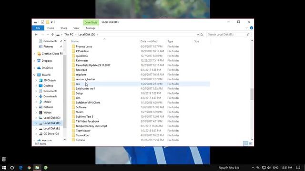Select the Steam folder icon

click(x=73, y=112)
